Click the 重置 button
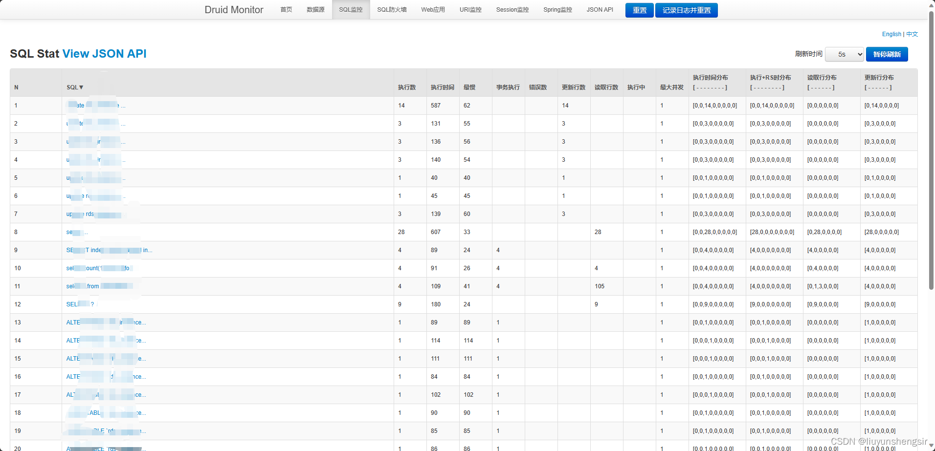The height and width of the screenshot is (451, 935). tap(639, 10)
